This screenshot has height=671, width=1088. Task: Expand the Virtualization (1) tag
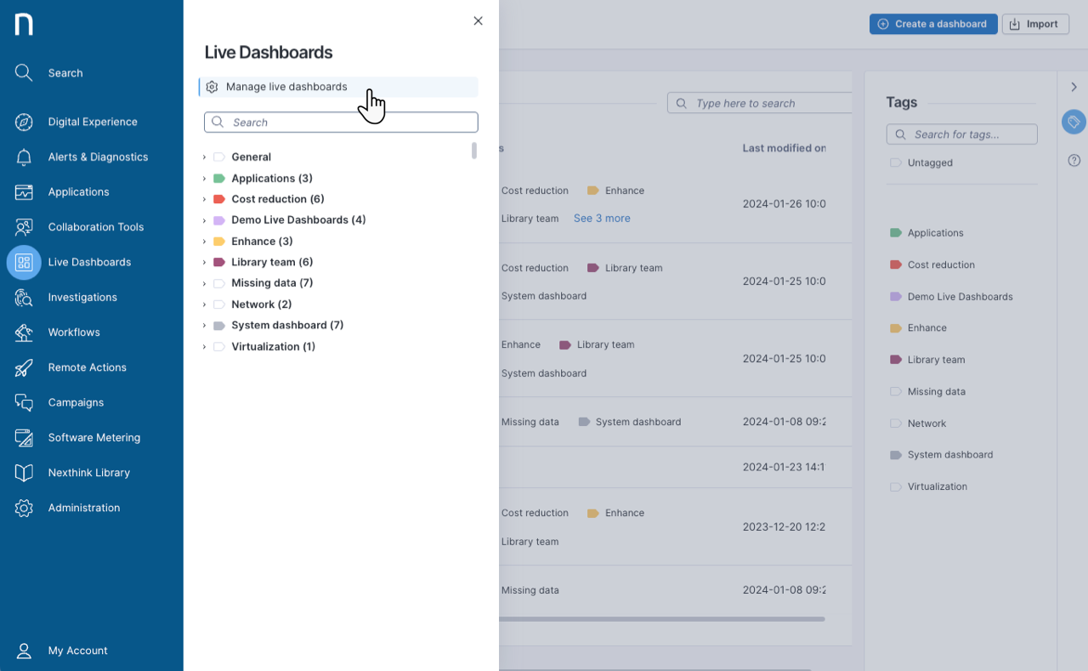pos(204,347)
